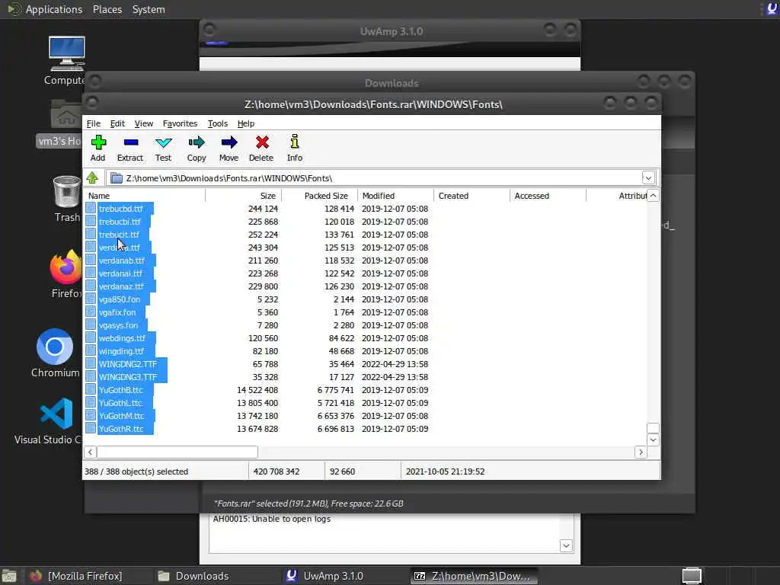Screen dimensions: 780x585
Task: Click the horizontal scrollbar left arrow
Action: coord(90,452)
